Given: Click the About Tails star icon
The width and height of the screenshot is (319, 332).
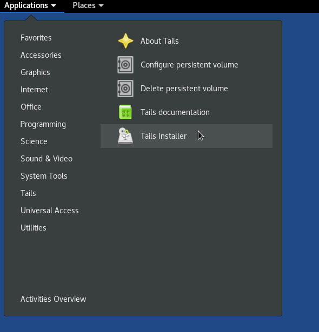Looking at the screenshot, I should tap(125, 41).
